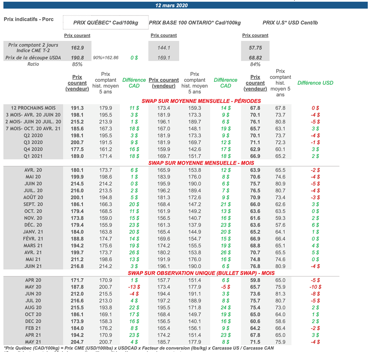Select the "12 PROCHAINS MOIS" row label

33,108
